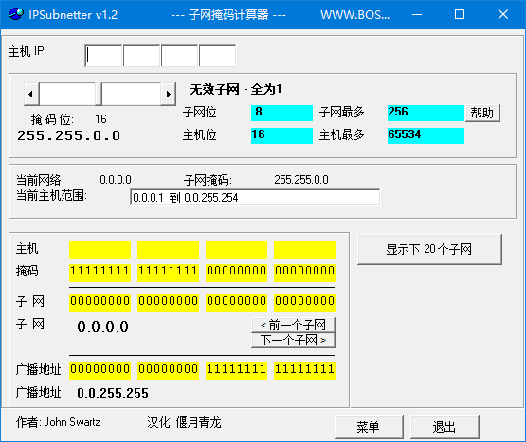
Task: Click the 无效子网 - 全为1 status text
Action: [236, 90]
